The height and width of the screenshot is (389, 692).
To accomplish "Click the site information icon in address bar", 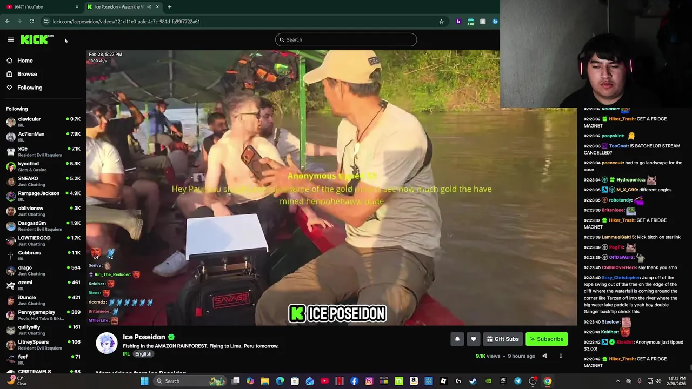I will 46,22.
